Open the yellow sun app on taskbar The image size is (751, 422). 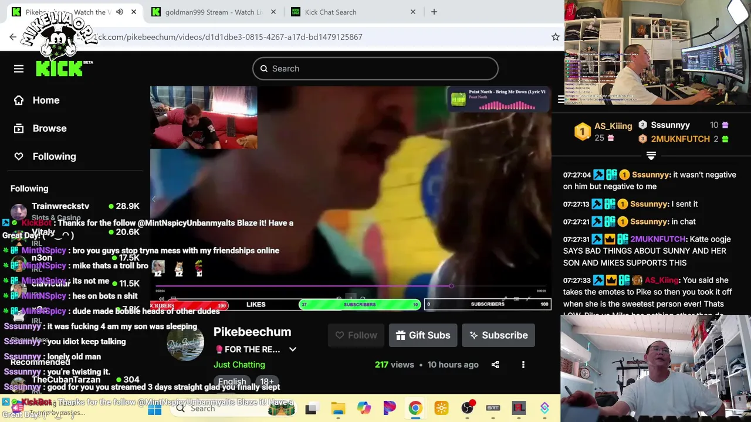(441, 409)
